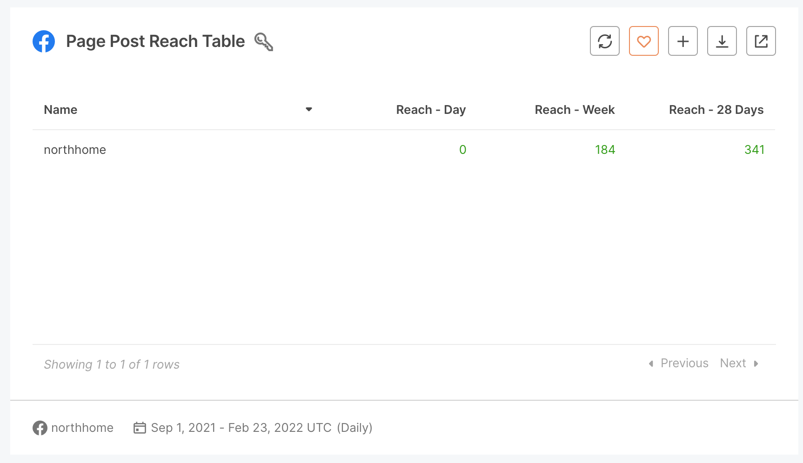Click the add new widget plus icon

click(x=683, y=41)
